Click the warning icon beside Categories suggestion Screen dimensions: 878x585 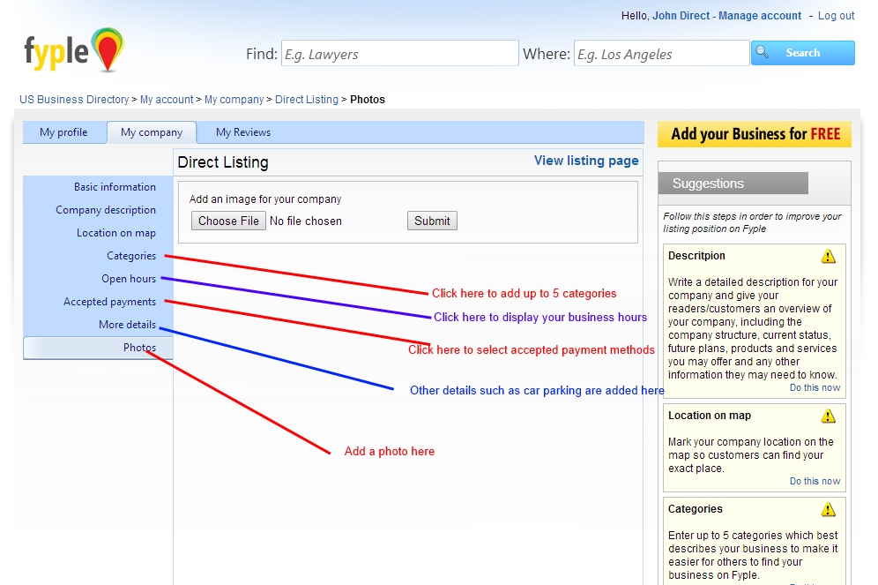click(x=828, y=510)
